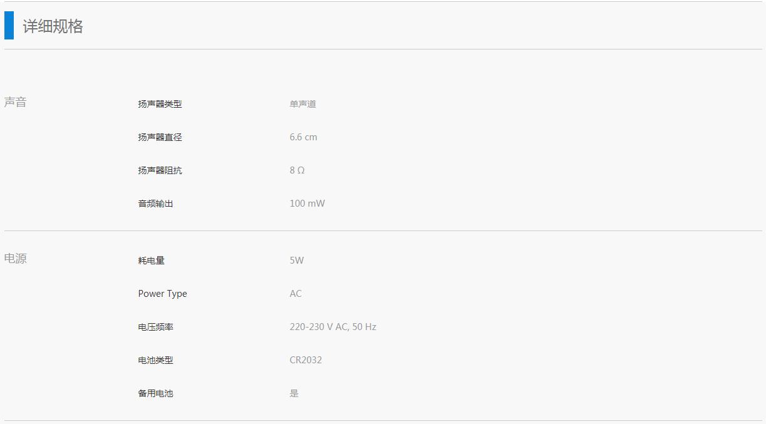Click the 单声道 value text

303,104
